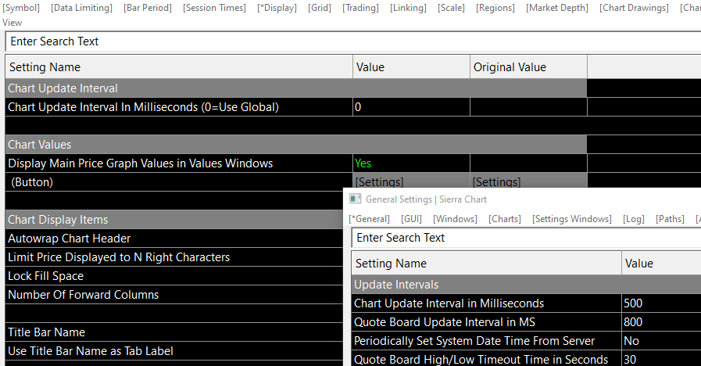Open [Windows] tab in General Settings

tap(455, 219)
